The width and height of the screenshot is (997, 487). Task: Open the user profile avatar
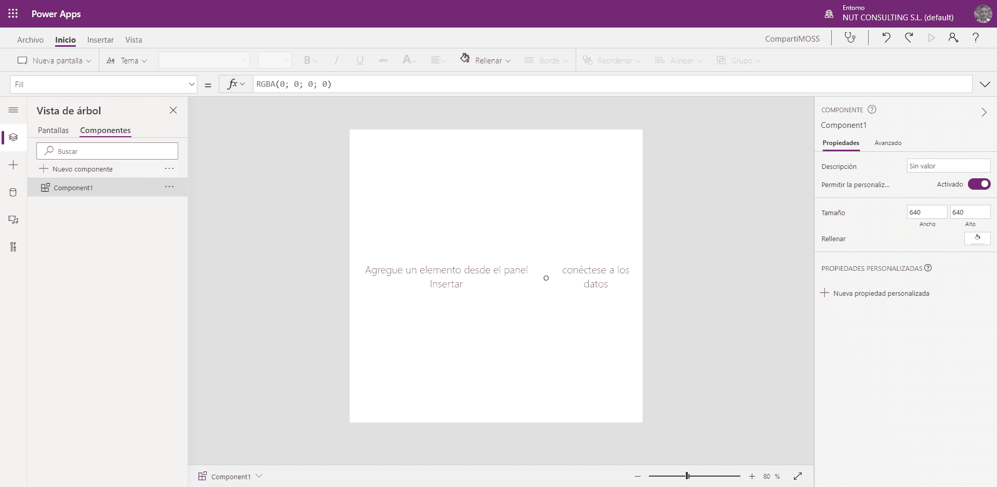tap(983, 14)
